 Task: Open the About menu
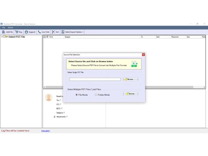point(10,27)
